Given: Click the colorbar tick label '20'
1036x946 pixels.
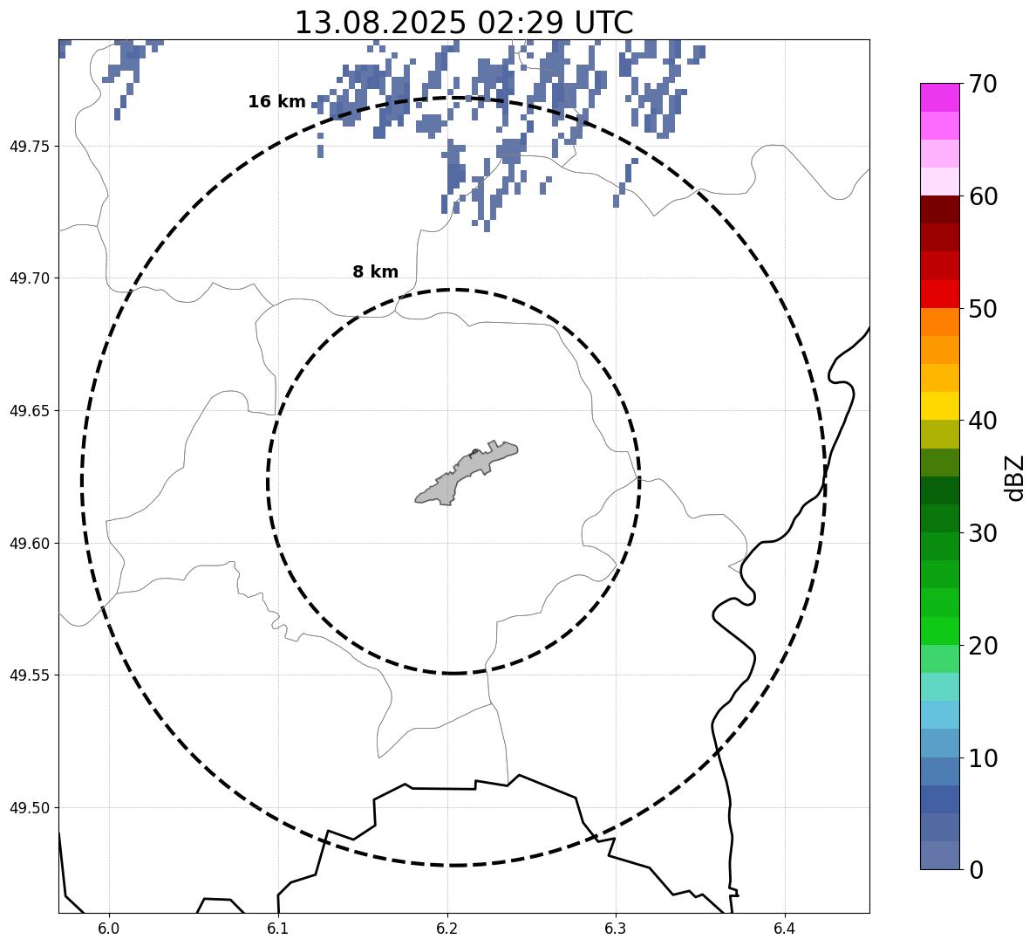Looking at the screenshot, I should coord(983,645).
